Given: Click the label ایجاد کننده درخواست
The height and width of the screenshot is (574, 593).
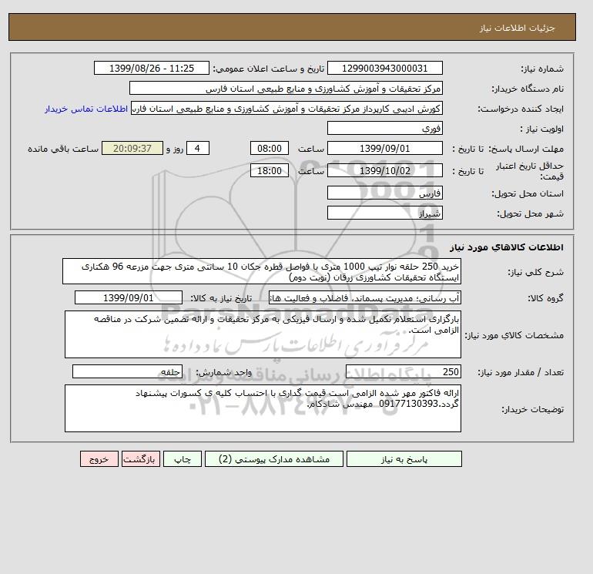Looking at the screenshot, I should (521, 109).
